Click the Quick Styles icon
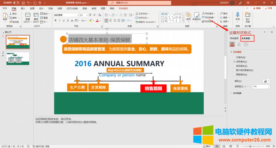This screenshot has height=148, width=276. [196, 15]
